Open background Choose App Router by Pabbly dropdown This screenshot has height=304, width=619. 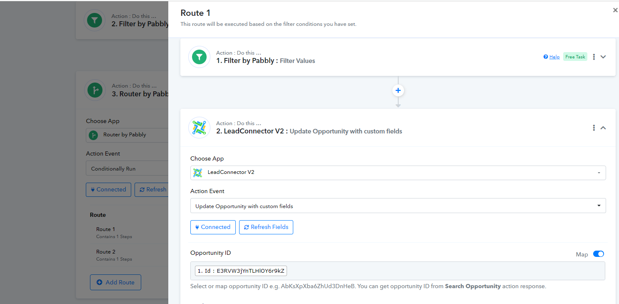click(127, 135)
